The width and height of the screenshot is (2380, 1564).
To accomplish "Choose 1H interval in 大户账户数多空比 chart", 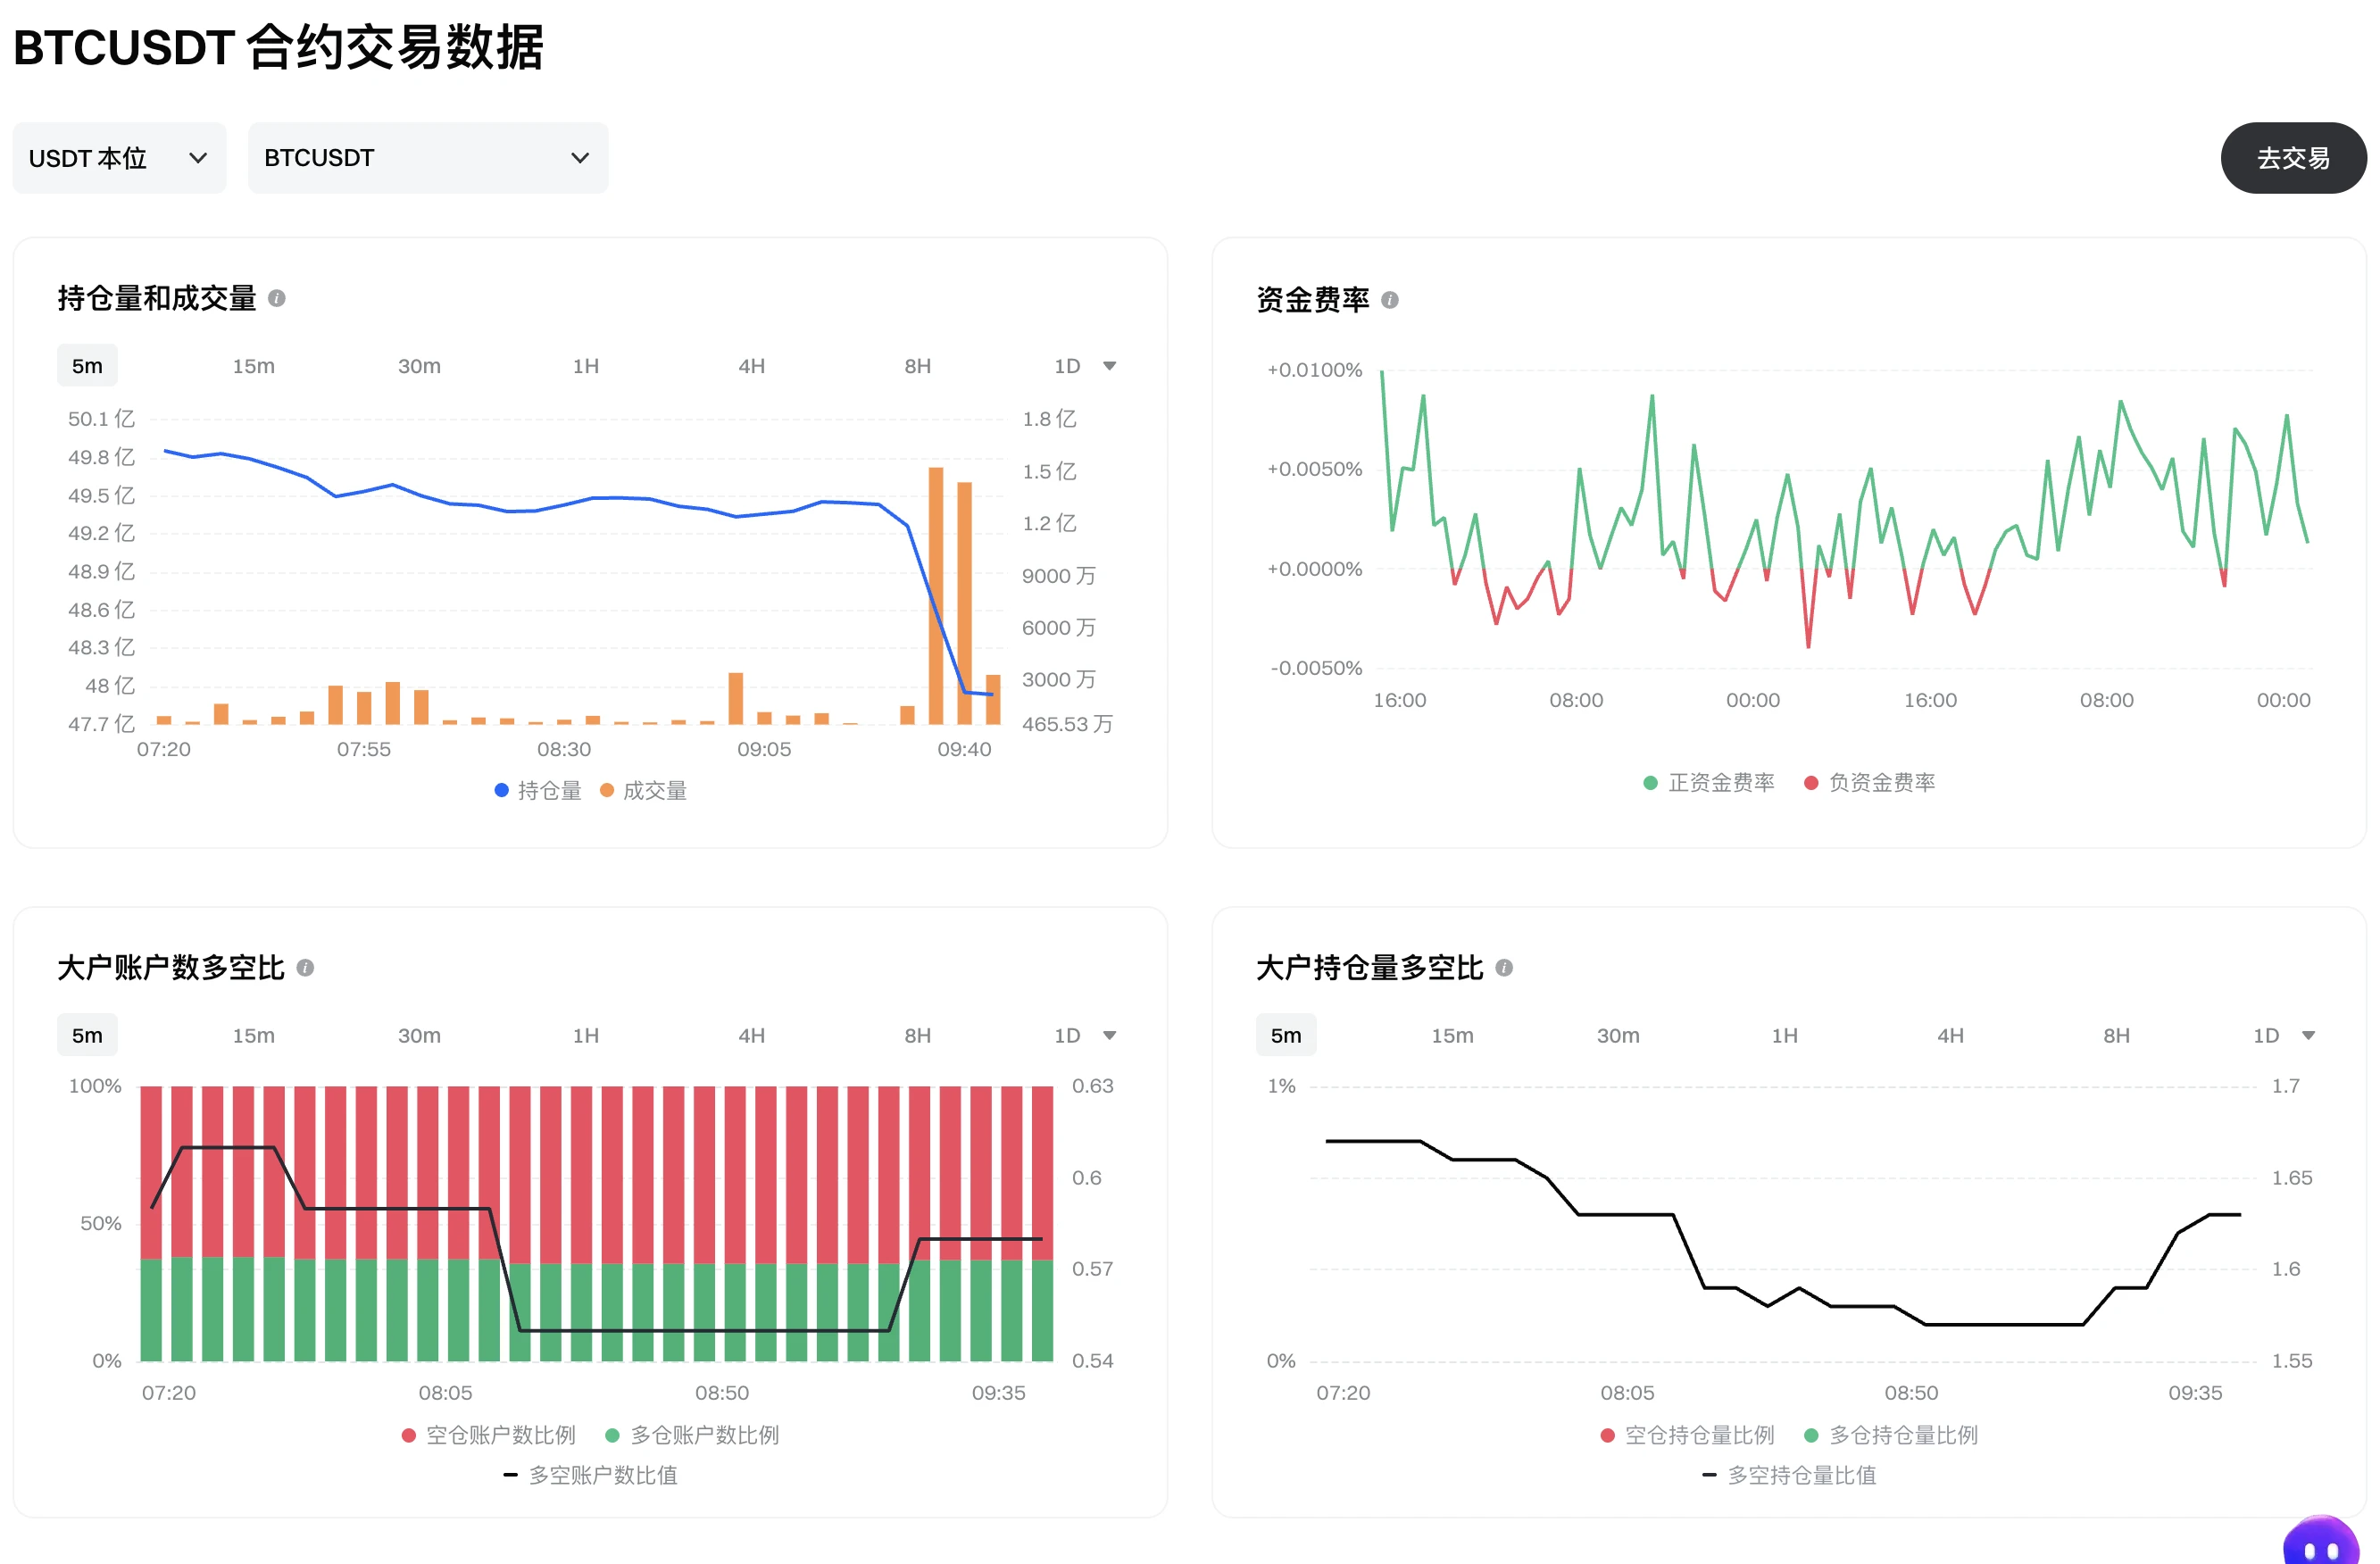I will 586,1035.
